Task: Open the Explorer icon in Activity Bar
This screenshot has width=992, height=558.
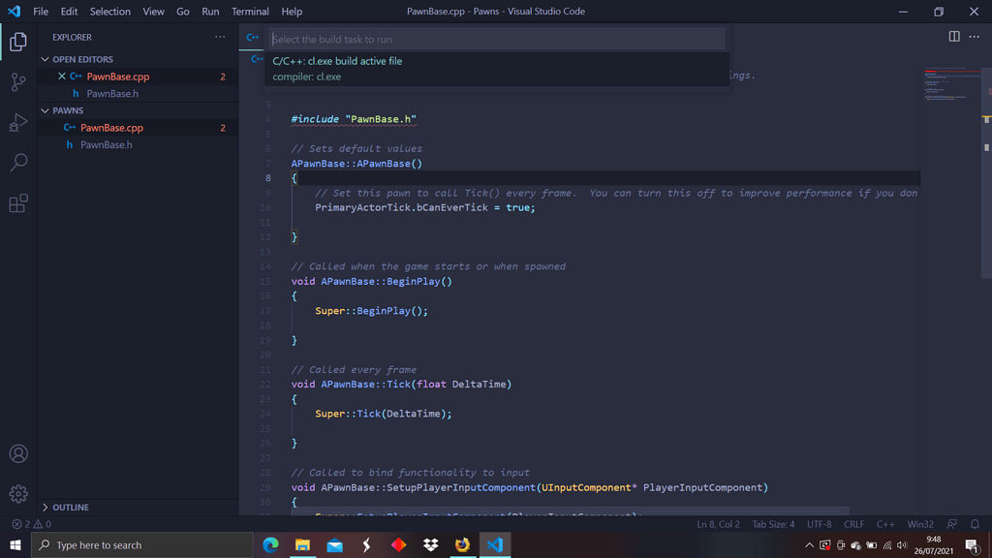Action: 17,42
